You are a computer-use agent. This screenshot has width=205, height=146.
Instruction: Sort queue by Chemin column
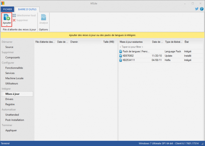pos(85,42)
